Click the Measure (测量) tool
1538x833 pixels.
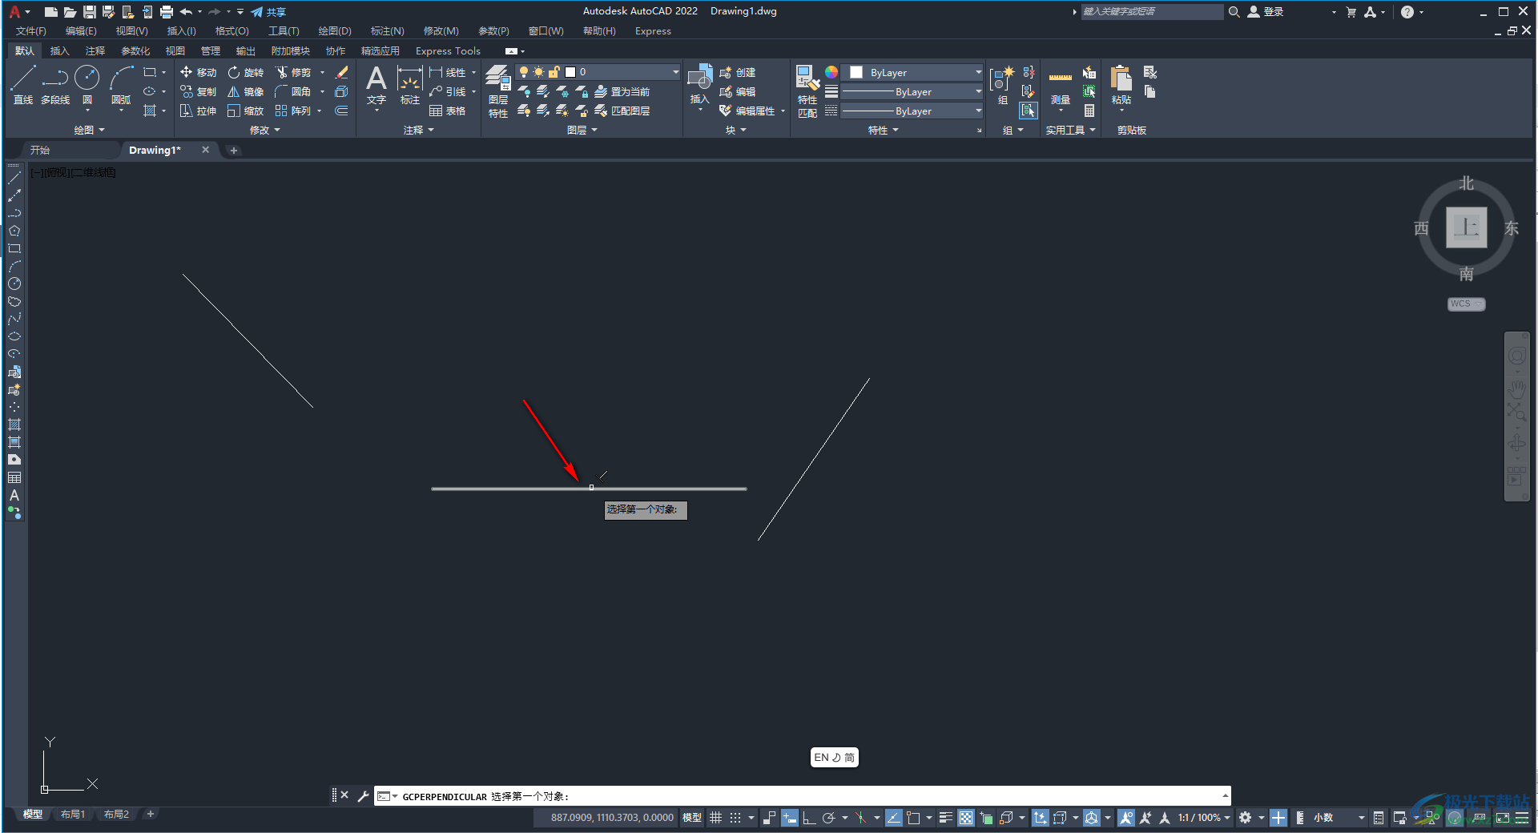pyautogui.click(x=1060, y=87)
